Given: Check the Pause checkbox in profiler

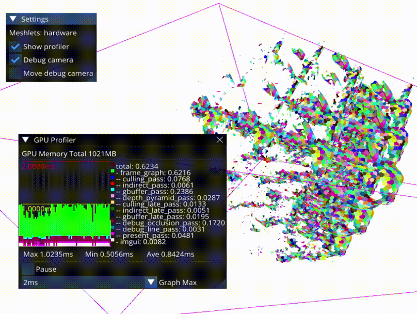Looking at the screenshot, I should click(28, 269).
